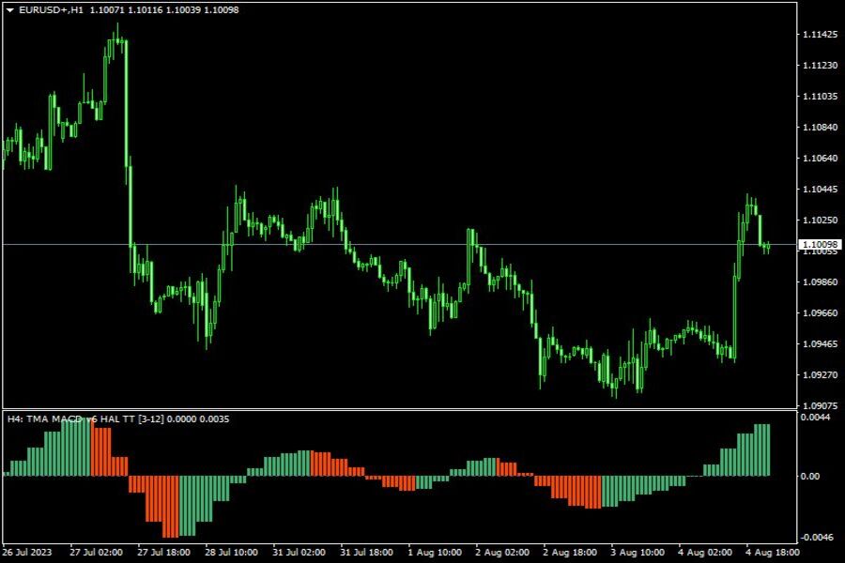845x563 pixels.
Task: Click the 0.0044 indicator scale value
Action: tap(815, 417)
